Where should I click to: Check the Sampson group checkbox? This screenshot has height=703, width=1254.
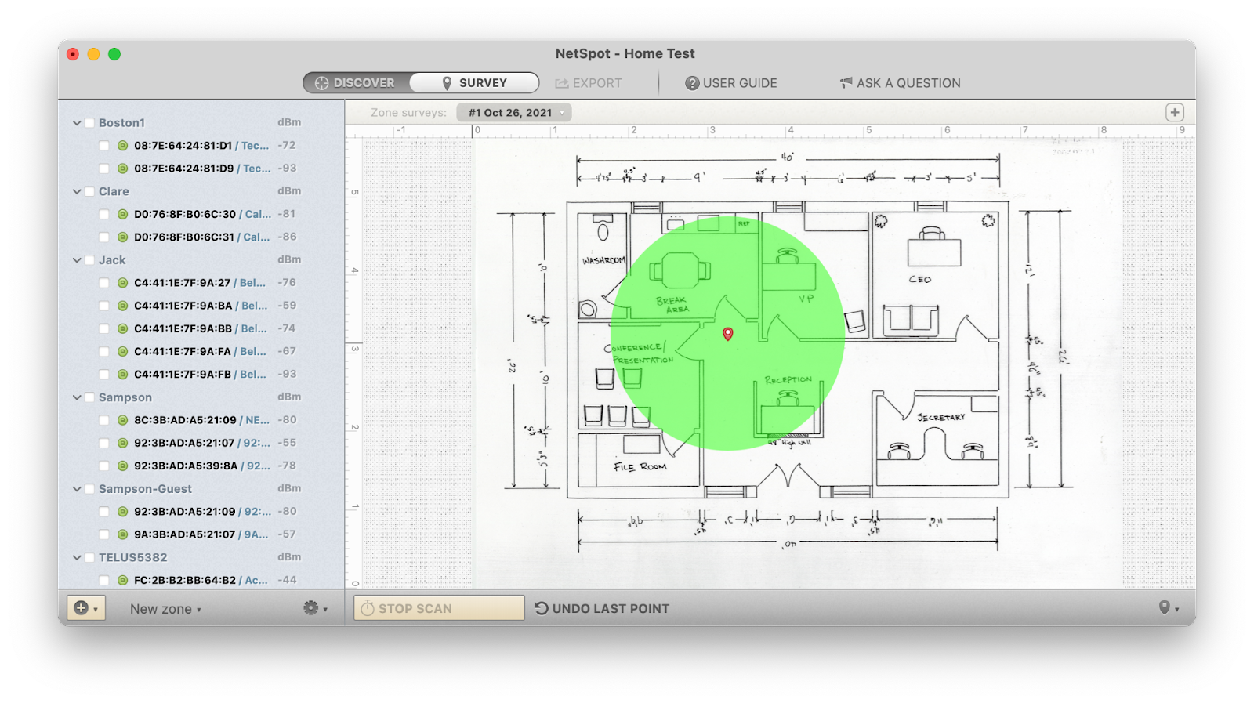click(x=90, y=397)
